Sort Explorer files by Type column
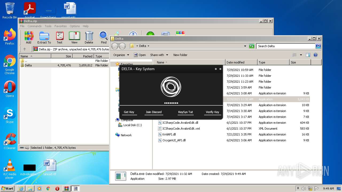342x192 pixels. 273,62
